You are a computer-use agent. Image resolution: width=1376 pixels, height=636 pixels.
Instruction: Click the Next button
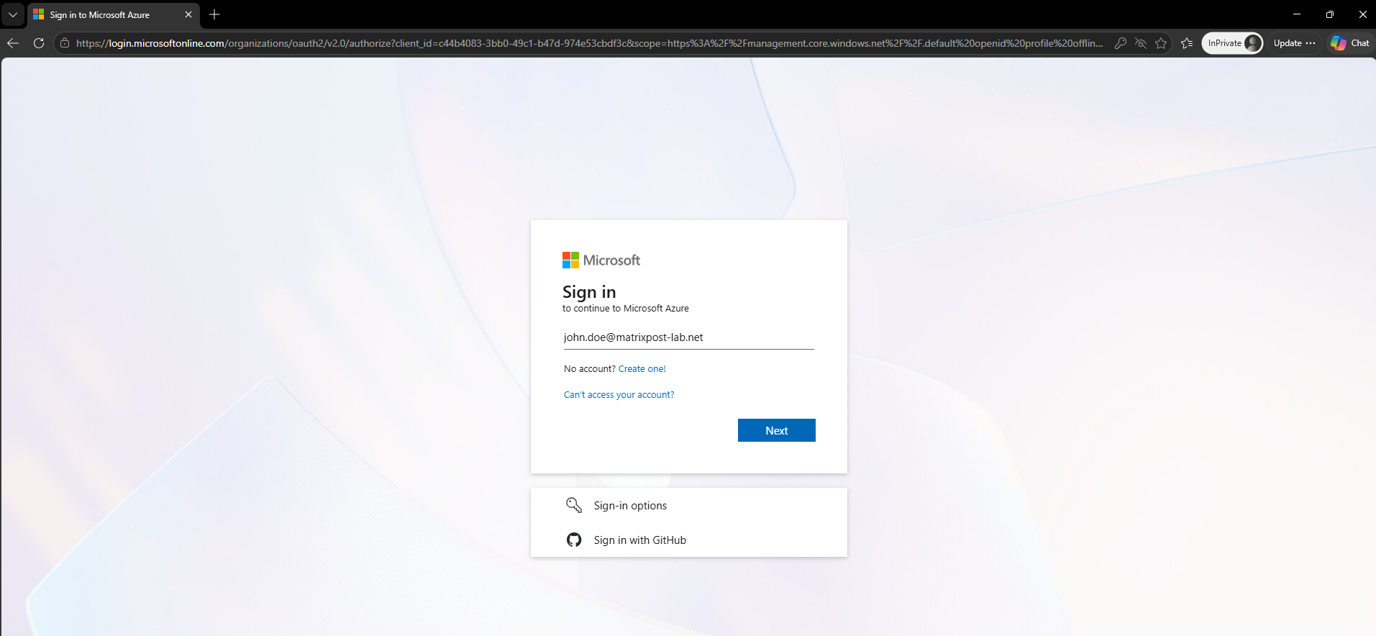[777, 430]
